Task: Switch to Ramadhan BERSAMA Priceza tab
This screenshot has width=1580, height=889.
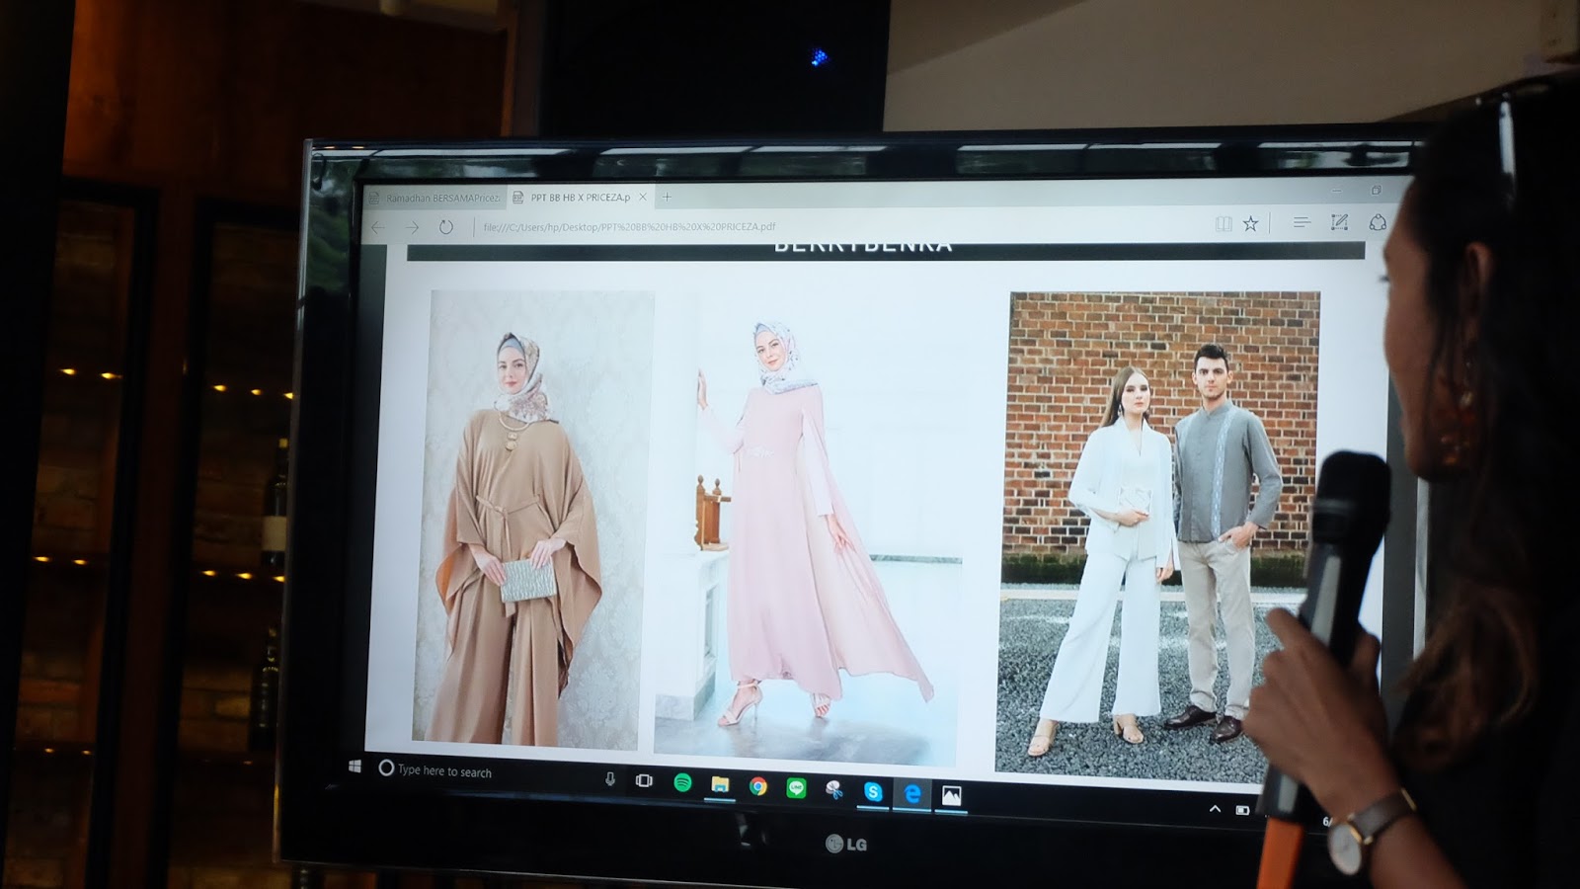Action: click(434, 198)
